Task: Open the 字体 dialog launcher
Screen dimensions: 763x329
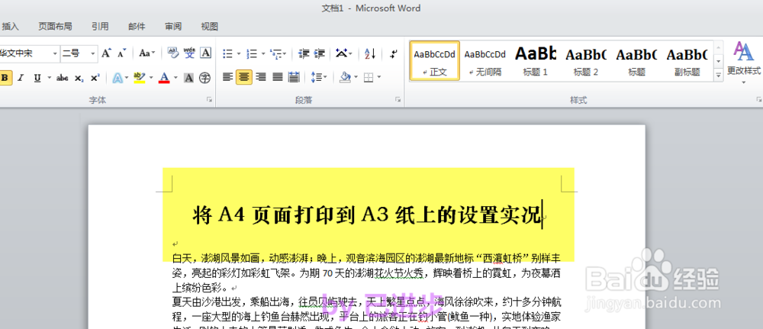Action: click(210, 100)
